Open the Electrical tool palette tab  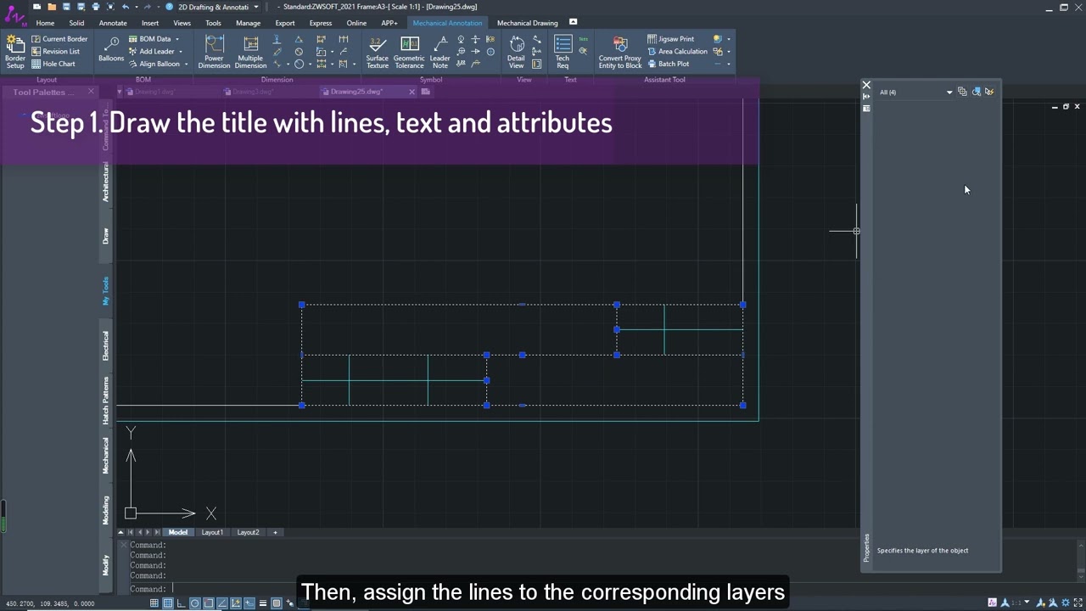pos(106,345)
